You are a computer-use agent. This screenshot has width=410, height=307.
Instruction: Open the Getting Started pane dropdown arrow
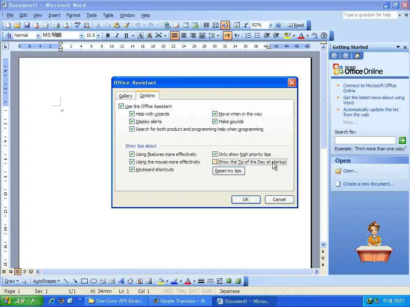pos(398,47)
